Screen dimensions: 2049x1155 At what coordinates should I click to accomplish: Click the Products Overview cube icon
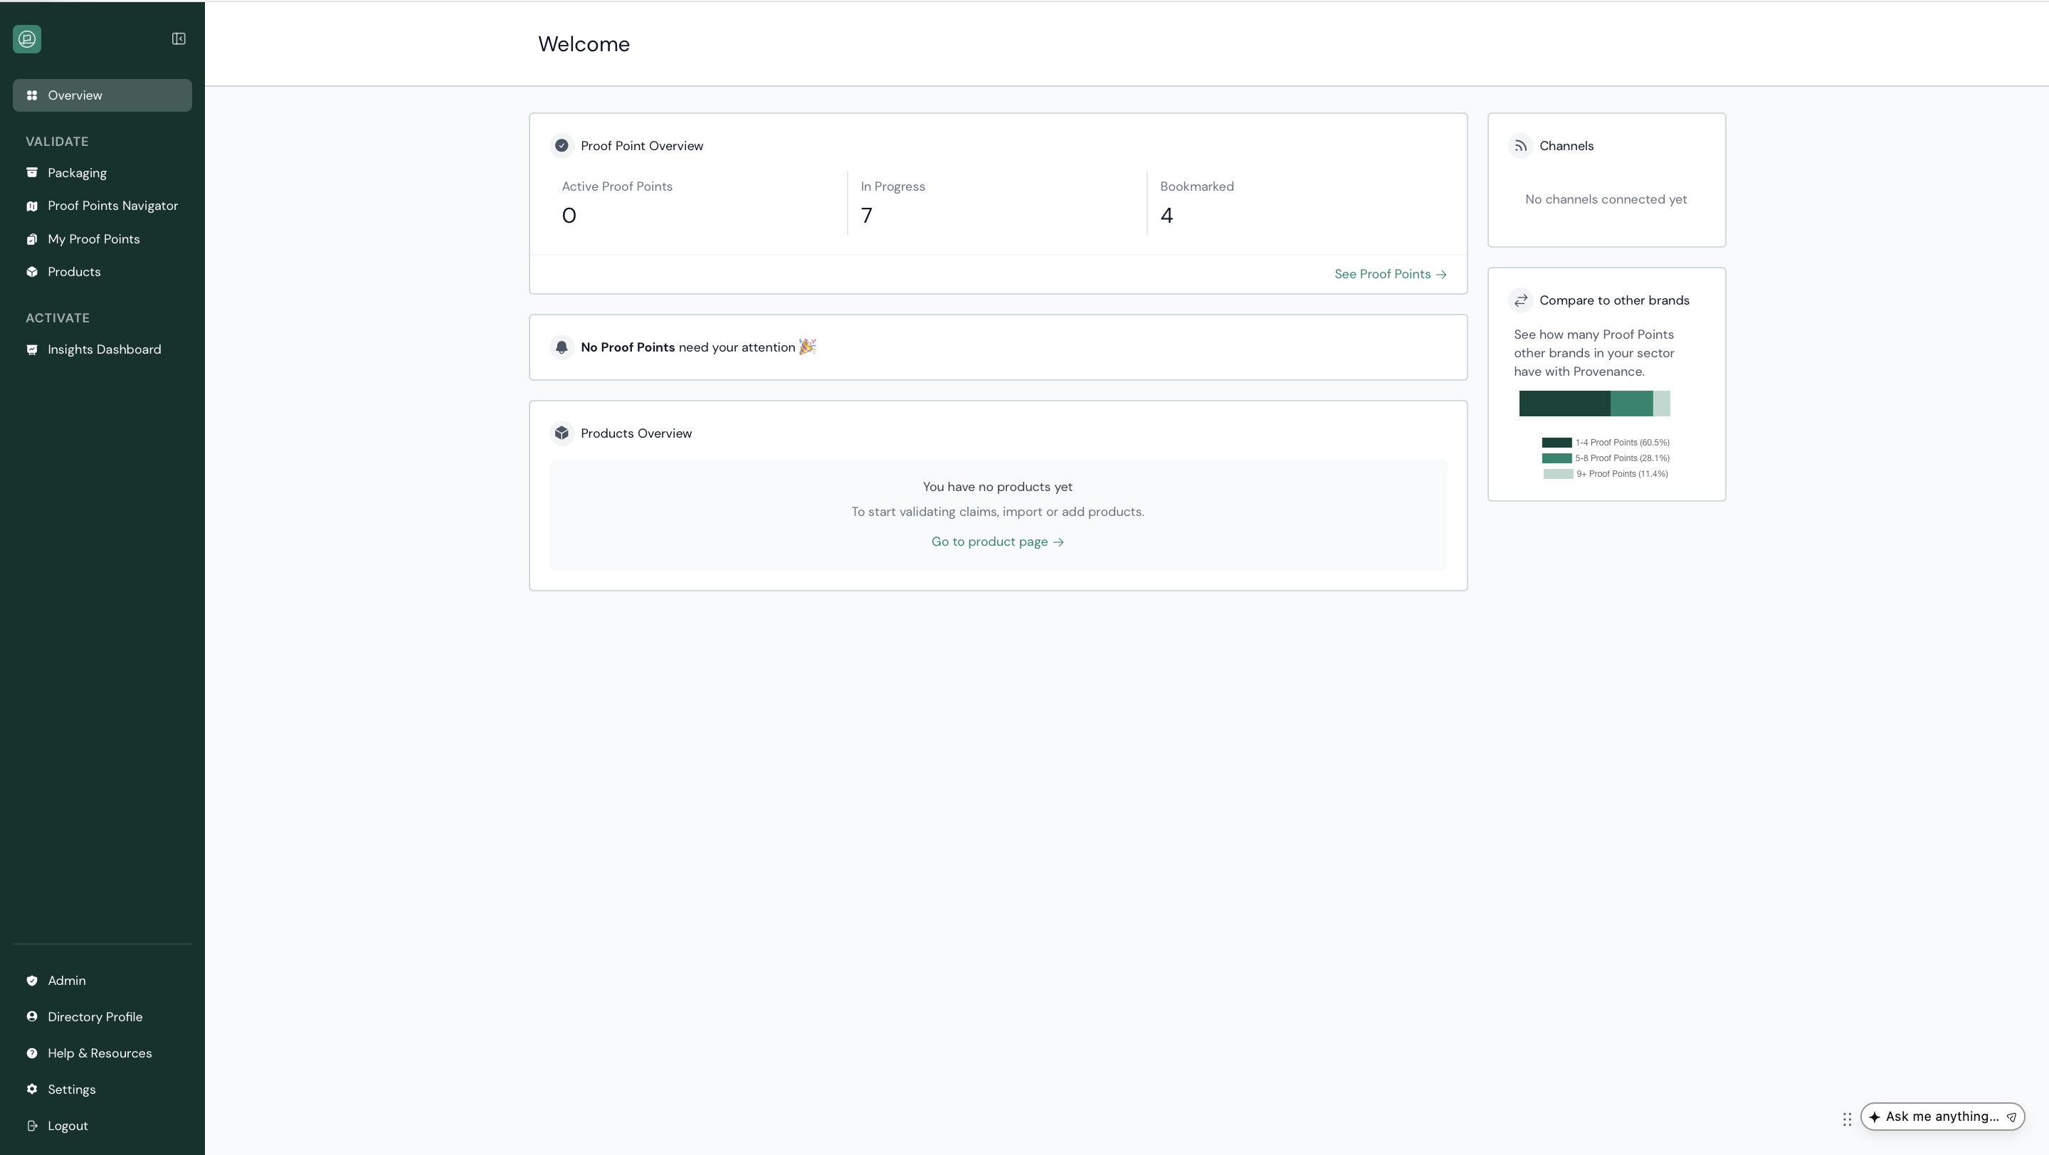(562, 433)
